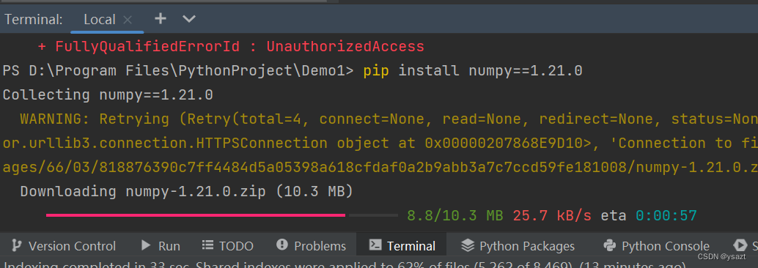Open Version Control via its branch icon

tap(16, 245)
